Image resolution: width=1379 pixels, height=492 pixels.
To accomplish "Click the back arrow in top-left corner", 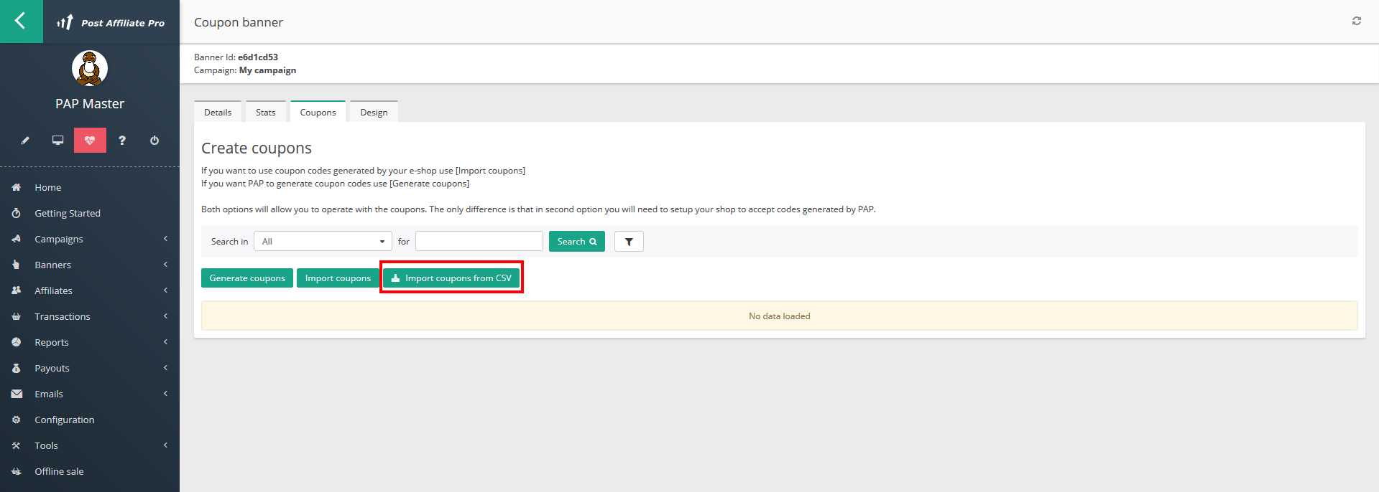I will (x=21, y=21).
